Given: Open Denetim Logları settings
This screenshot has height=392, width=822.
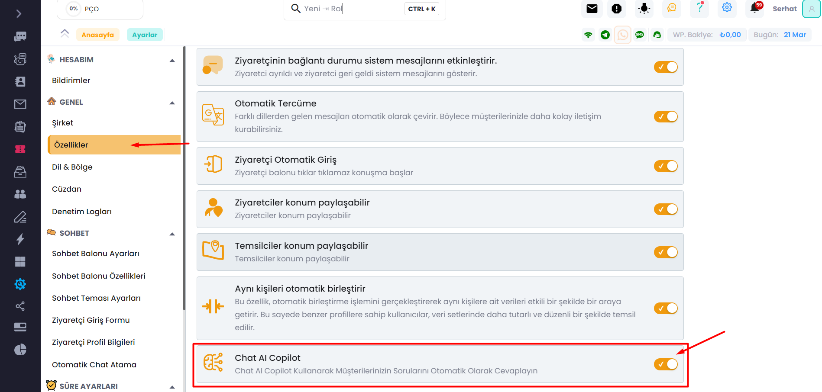Looking at the screenshot, I should tap(82, 212).
